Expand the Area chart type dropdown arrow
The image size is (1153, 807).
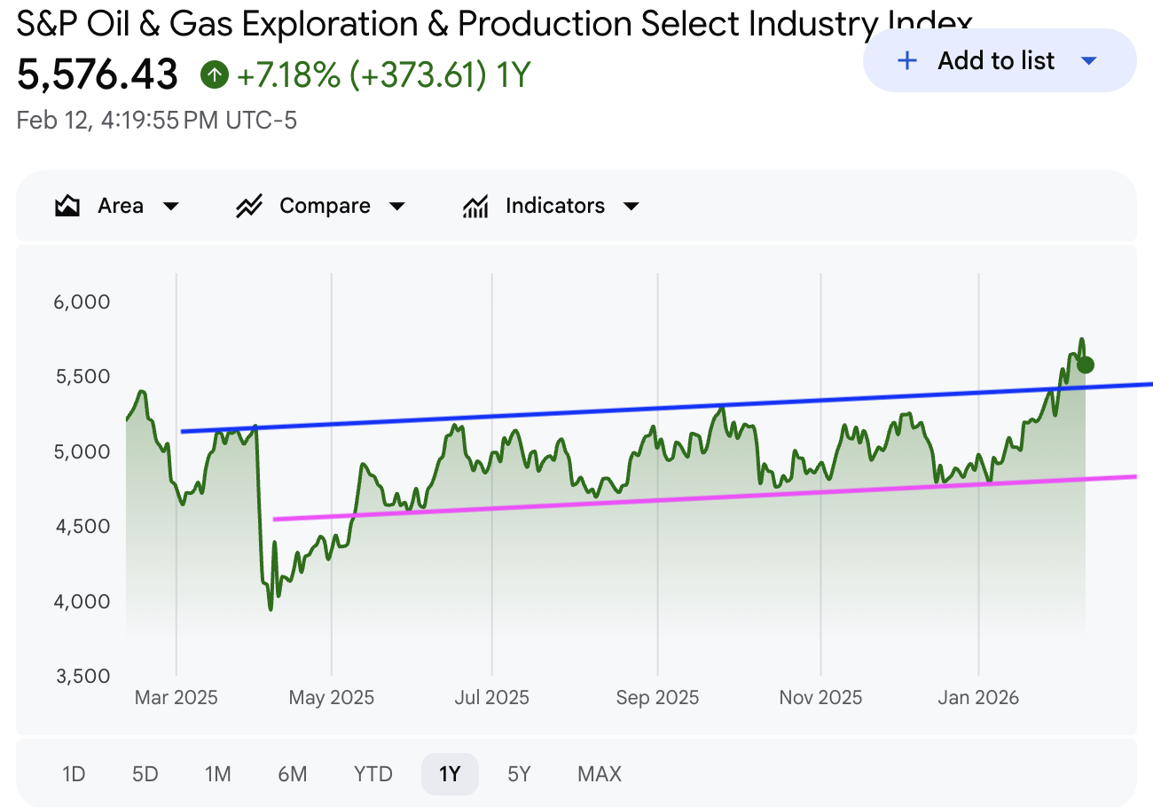[x=171, y=207]
